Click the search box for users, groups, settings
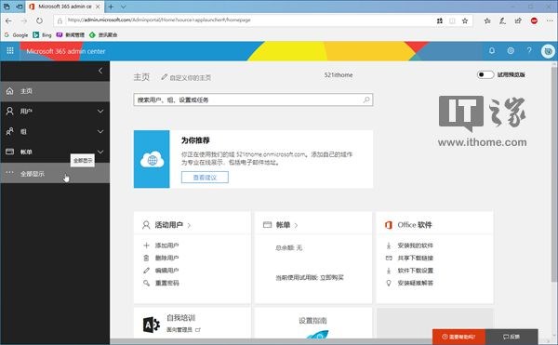The height and width of the screenshot is (345, 558). [x=253, y=100]
